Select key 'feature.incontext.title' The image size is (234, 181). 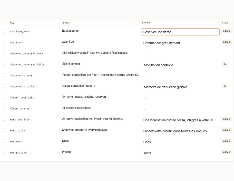27,65
